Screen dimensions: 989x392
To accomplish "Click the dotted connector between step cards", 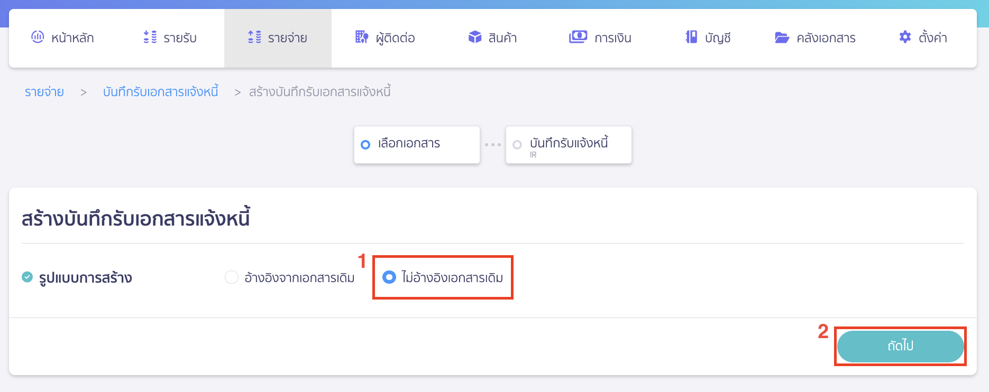I will coord(493,145).
